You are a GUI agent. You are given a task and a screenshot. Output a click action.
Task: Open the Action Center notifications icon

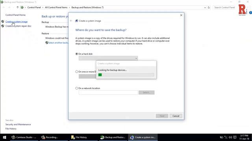pyautogui.click(x=235, y=137)
